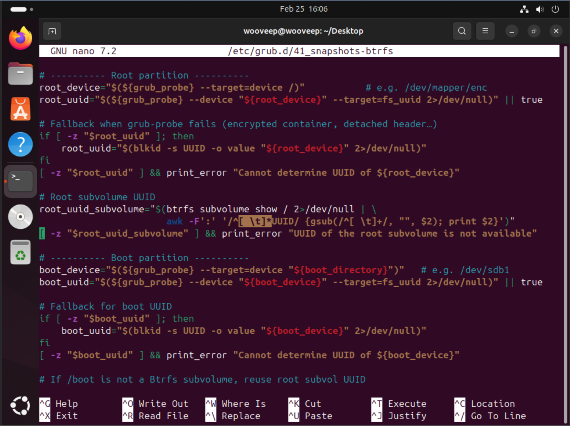Open the Trash in dock
This screenshot has height=426, width=570.
(x=20, y=252)
